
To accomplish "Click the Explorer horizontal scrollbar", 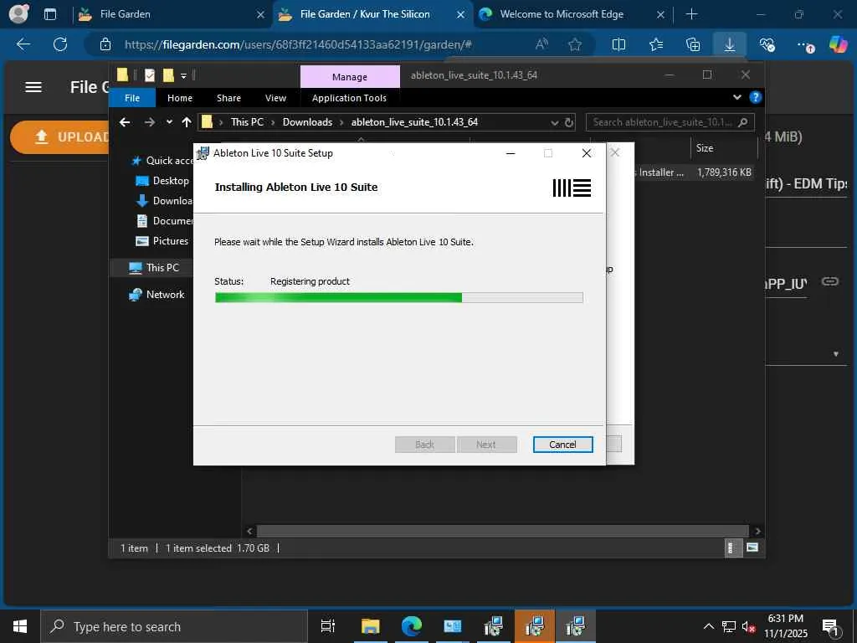I will (x=502, y=531).
